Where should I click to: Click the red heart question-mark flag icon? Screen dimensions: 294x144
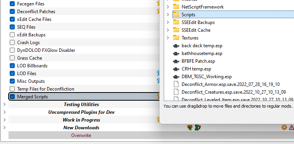tap(190, 128)
